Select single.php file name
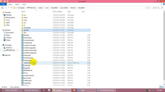 pyautogui.click(x=27, y=83)
